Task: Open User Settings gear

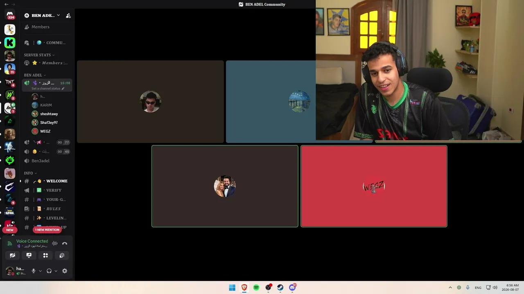Action: (65, 271)
